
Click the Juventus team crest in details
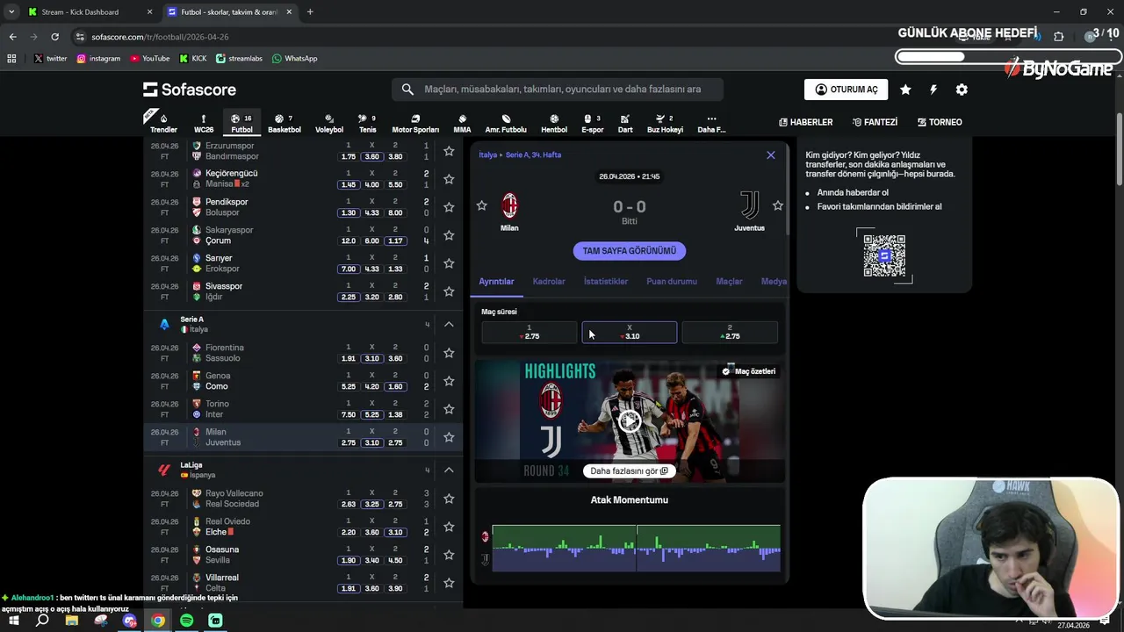[749, 205]
